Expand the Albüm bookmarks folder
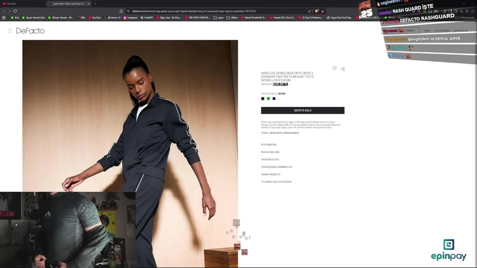The image size is (477, 268). pos(232,17)
